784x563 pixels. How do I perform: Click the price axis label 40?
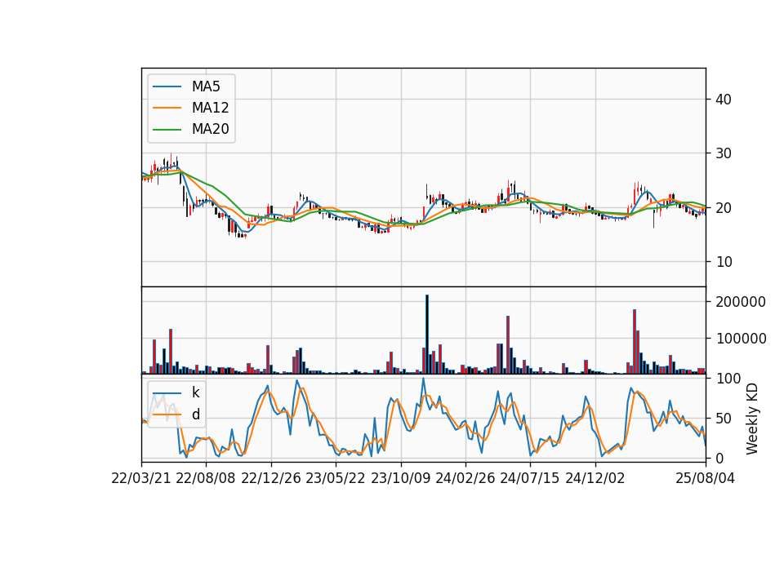click(x=724, y=100)
